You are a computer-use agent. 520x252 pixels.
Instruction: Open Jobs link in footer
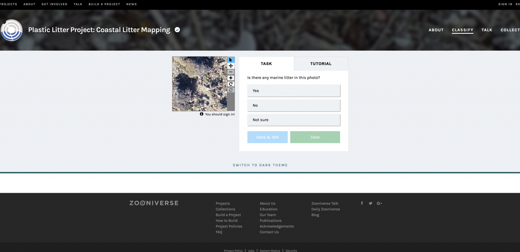pyautogui.click(x=251, y=250)
